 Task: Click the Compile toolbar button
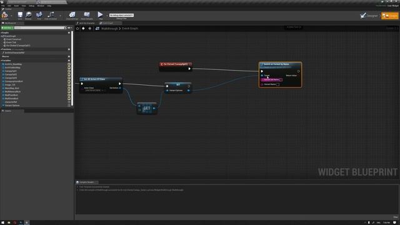pos(4,15)
